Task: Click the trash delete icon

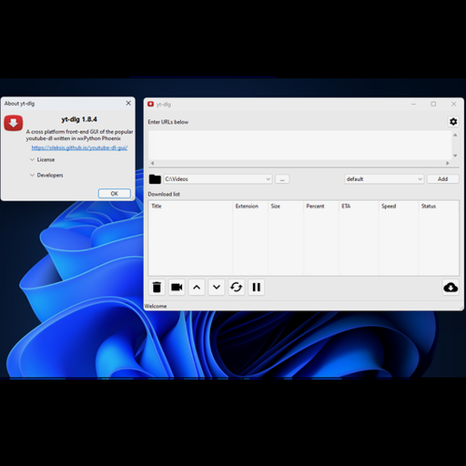Action: tap(157, 287)
